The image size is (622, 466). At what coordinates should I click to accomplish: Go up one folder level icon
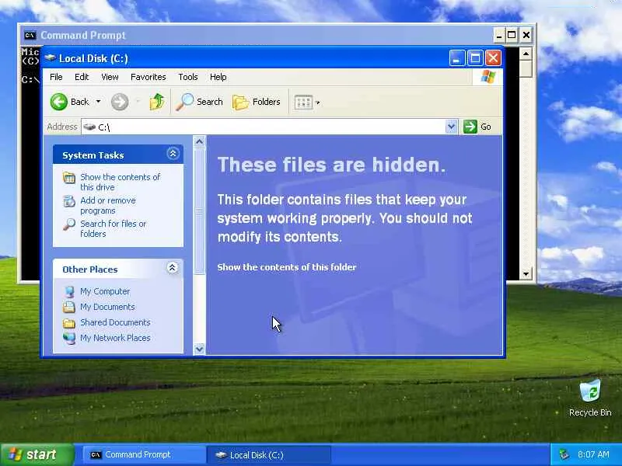click(157, 102)
